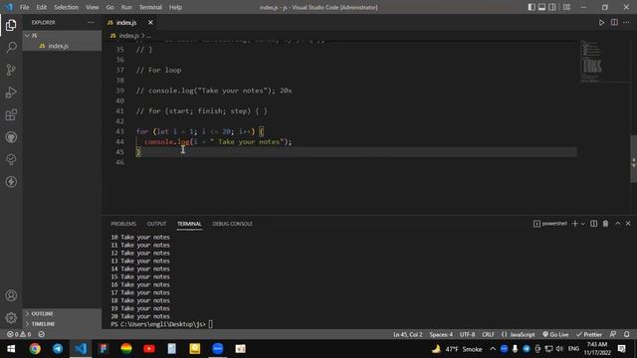Split the terminal panel

point(593,224)
